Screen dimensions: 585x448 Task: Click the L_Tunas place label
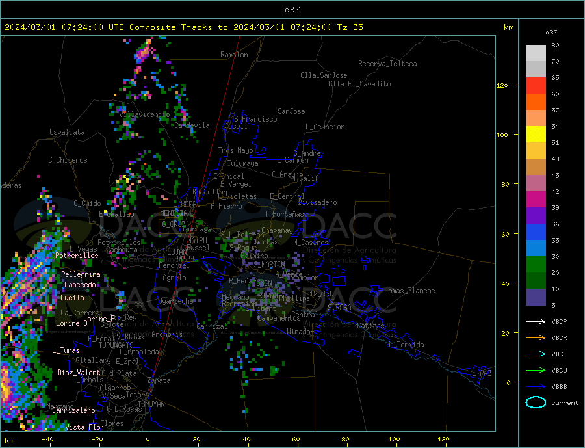pyautogui.click(x=66, y=350)
